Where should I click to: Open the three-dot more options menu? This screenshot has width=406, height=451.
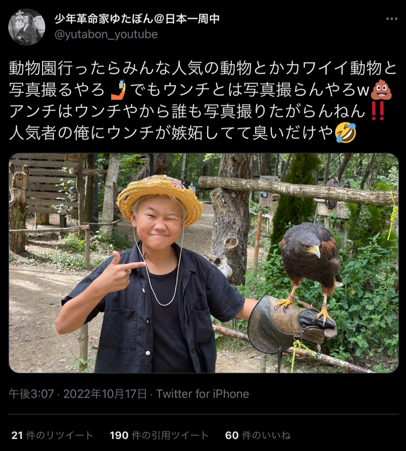(x=392, y=19)
